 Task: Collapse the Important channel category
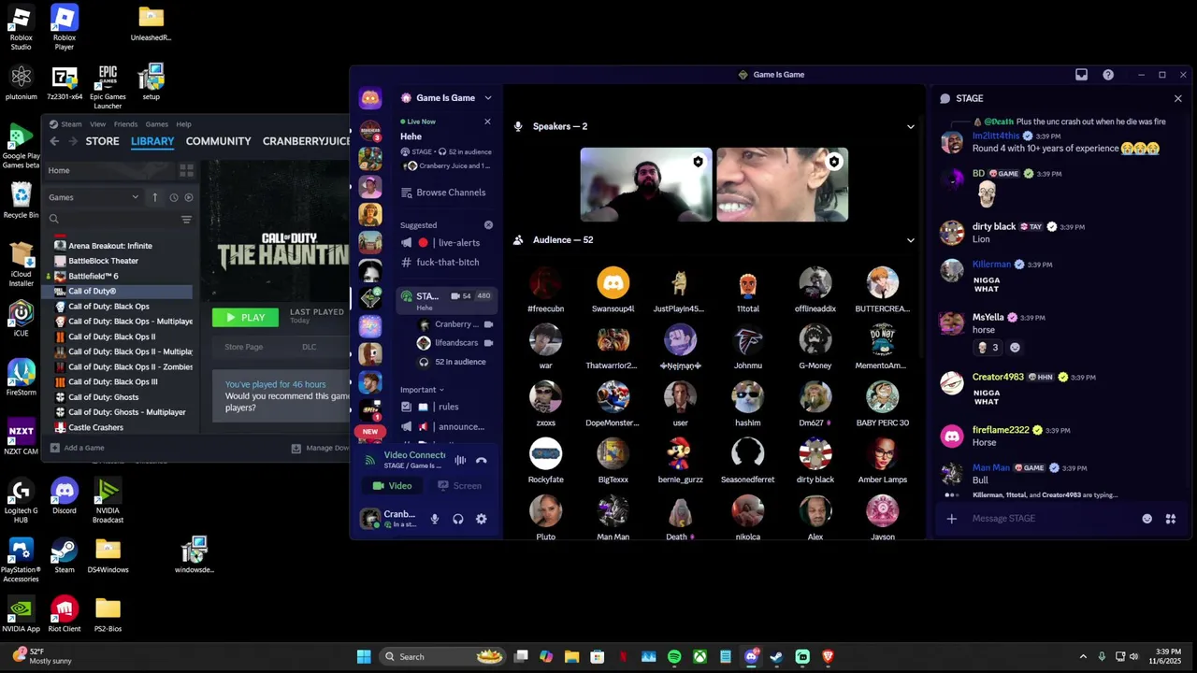click(422, 390)
